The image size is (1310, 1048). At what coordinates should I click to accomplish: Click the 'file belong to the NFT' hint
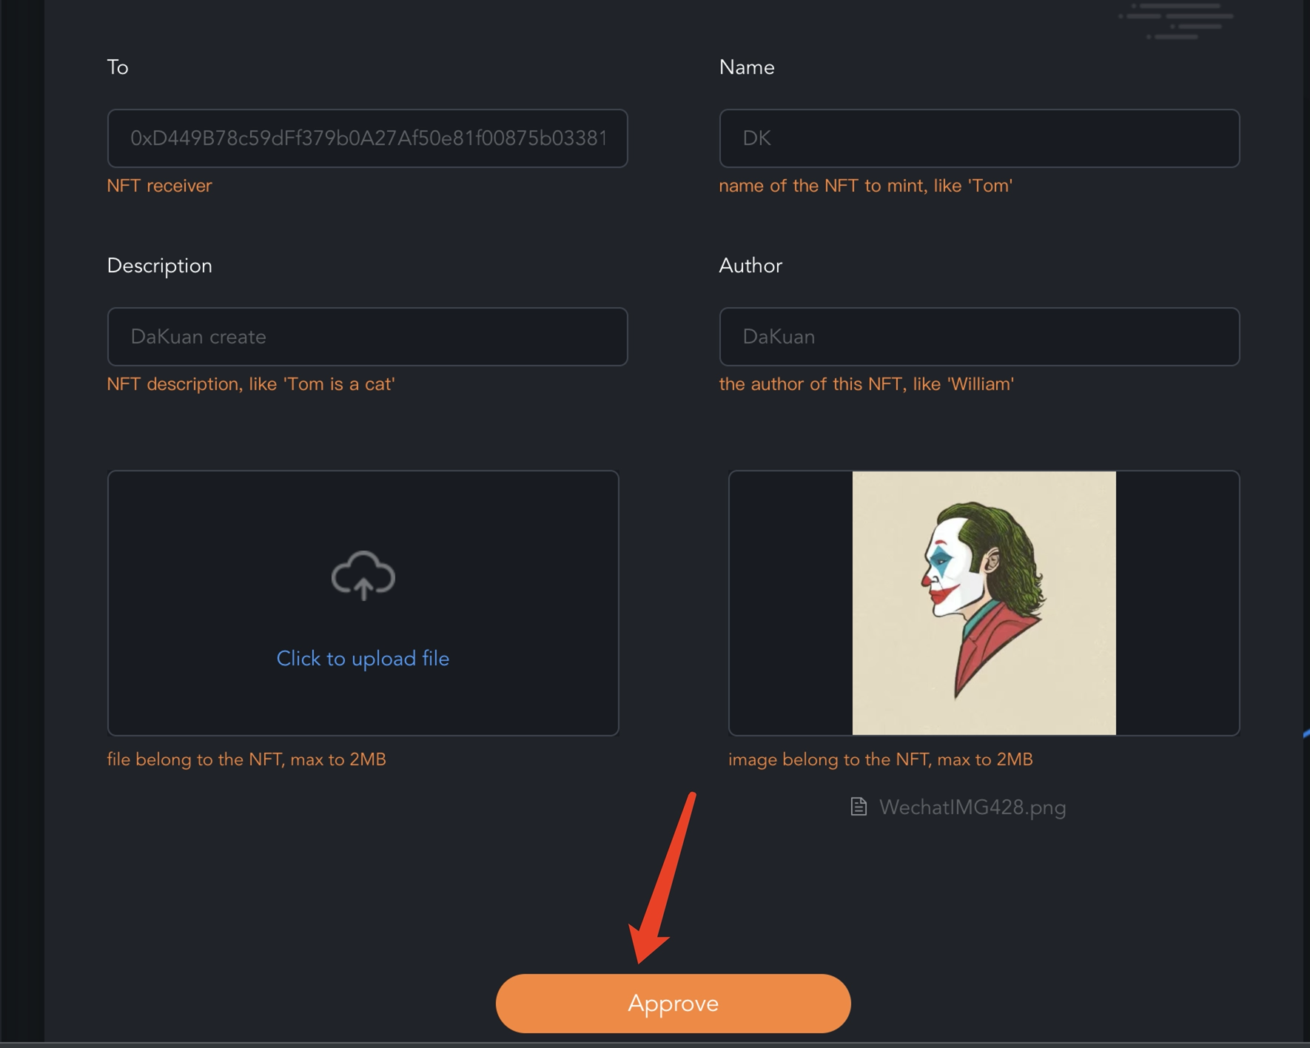[x=246, y=759]
